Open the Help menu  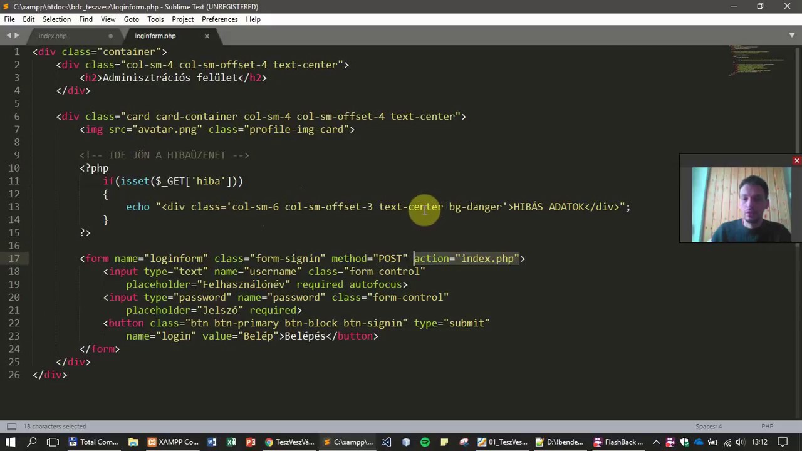253,19
